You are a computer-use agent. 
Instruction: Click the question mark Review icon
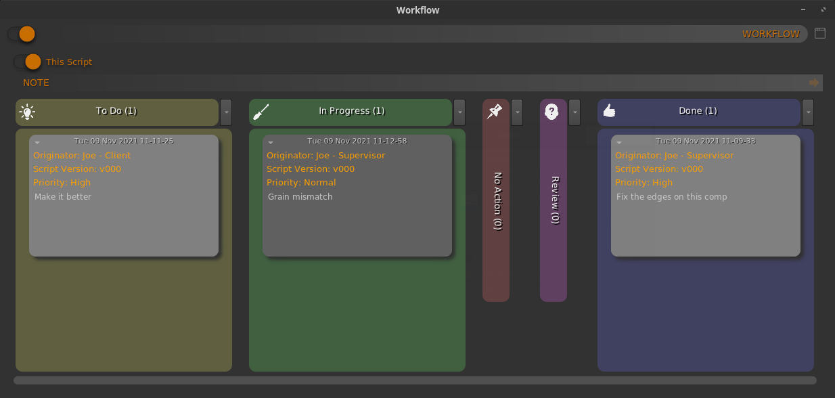coord(552,112)
